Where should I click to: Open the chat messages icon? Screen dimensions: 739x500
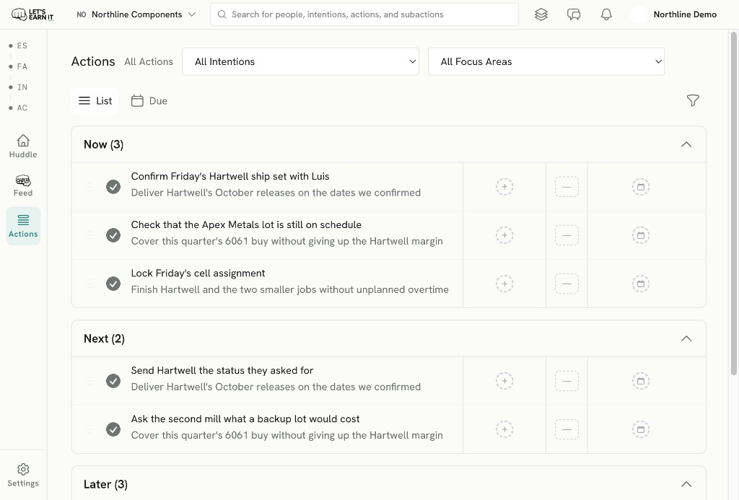[x=574, y=14]
